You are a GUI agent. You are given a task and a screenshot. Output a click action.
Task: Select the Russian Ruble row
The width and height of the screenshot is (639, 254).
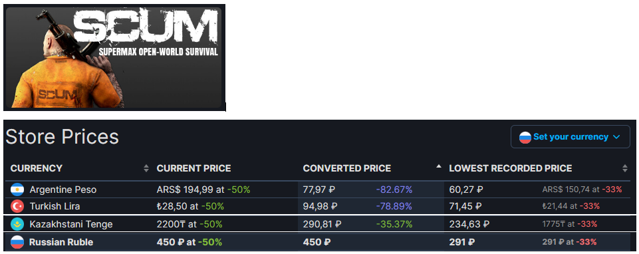pos(319,242)
